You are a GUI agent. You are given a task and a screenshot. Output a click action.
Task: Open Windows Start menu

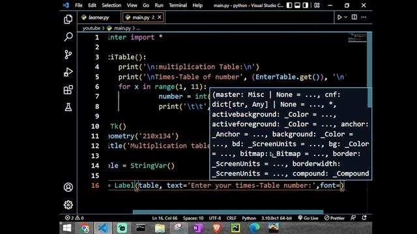tap(67, 228)
